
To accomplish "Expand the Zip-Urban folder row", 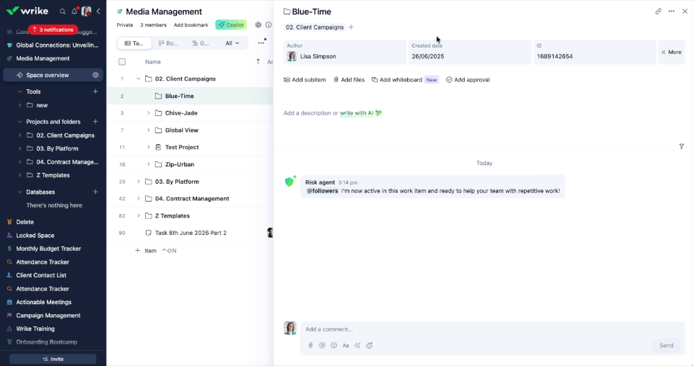I will tap(149, 164).
